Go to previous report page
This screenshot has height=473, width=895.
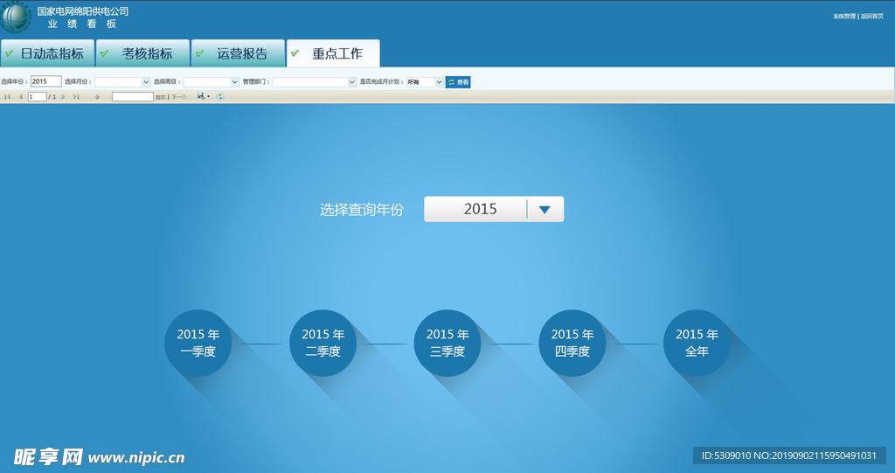(20, 97)
